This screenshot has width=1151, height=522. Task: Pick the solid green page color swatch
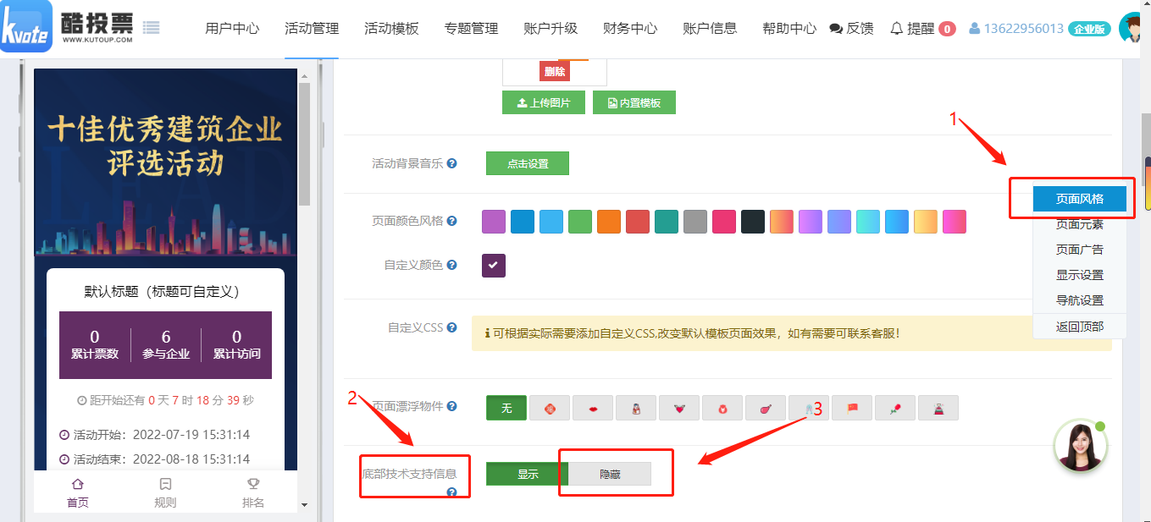(x=580, y=222)
